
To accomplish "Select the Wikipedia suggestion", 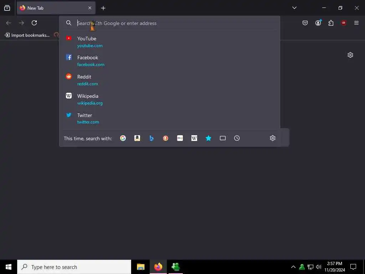I will [170, 99].
